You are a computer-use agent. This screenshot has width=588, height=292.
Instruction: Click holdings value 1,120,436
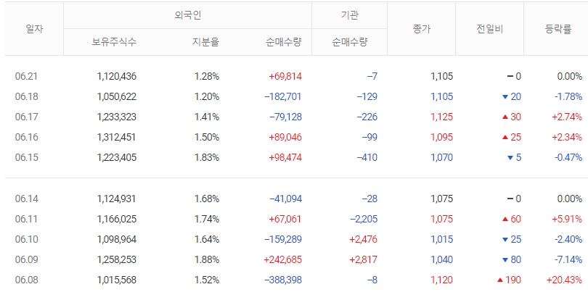click(x=117, y=77)
